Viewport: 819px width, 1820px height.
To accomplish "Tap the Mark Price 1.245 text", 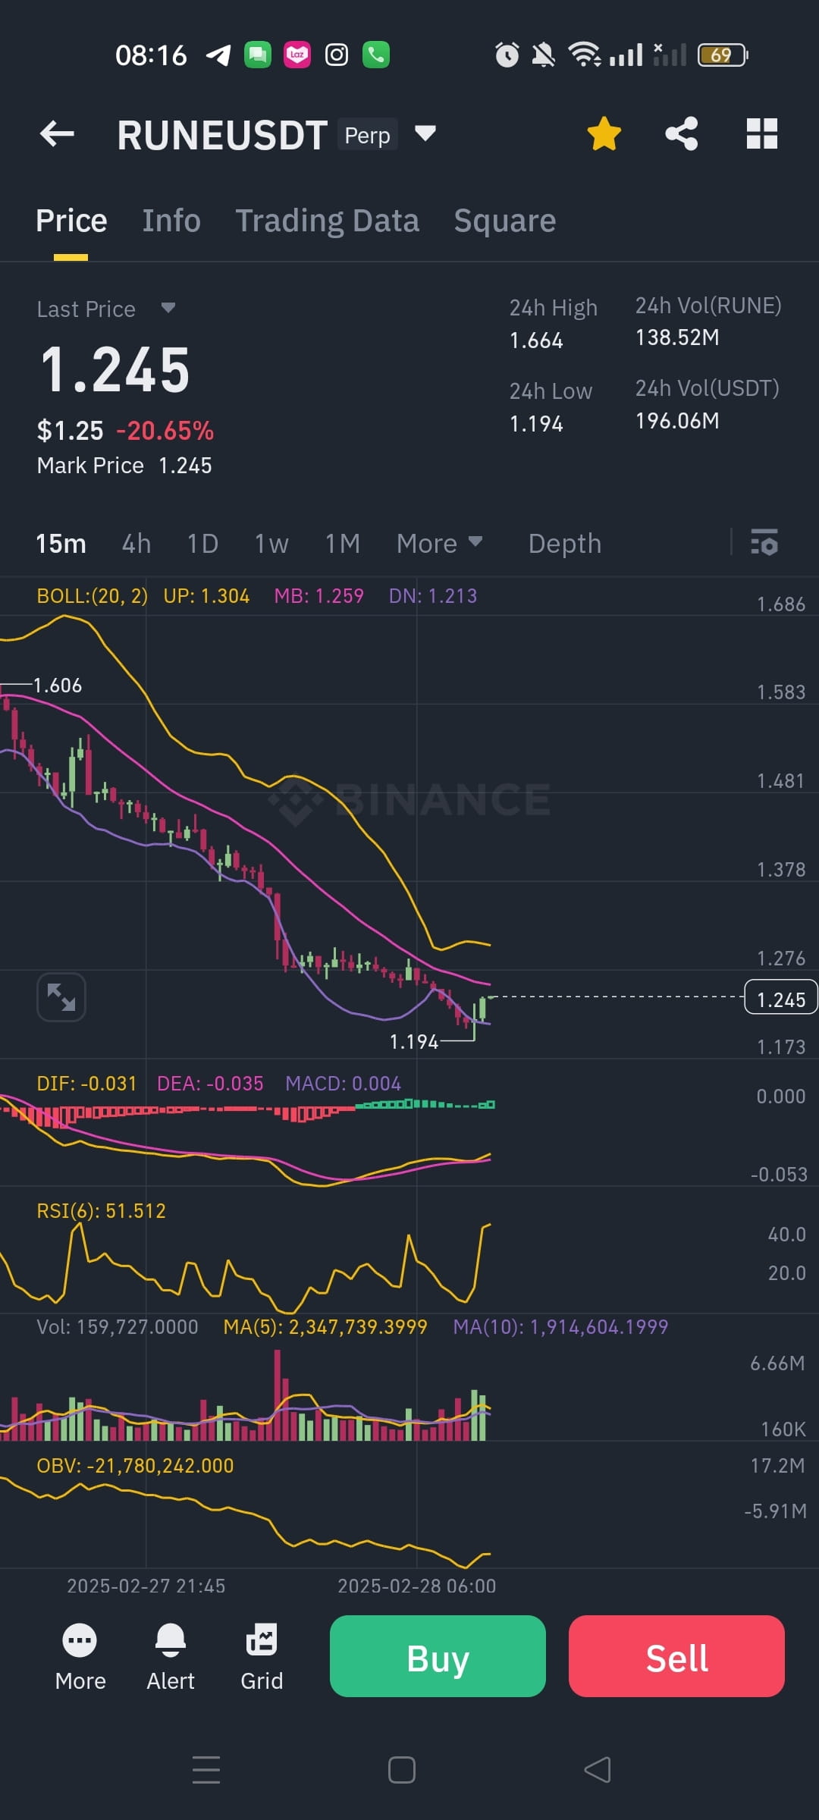I will tap(124, 466).
